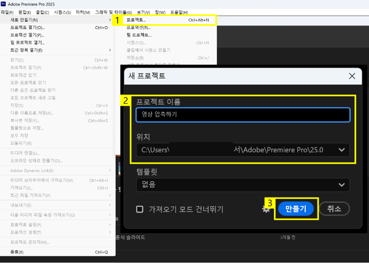
Task: Open the 창(W) menu
Action: click(160, 12)
